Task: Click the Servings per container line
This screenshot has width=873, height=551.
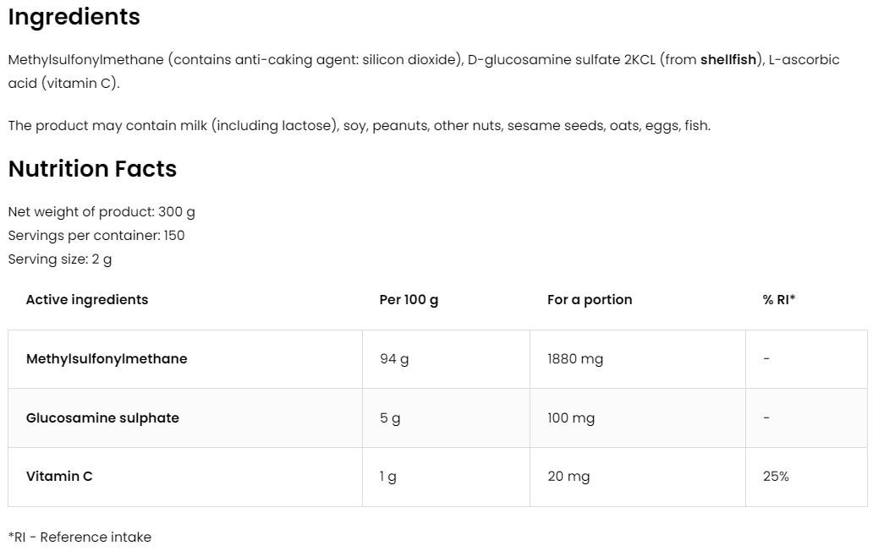Action: [96, 236]
